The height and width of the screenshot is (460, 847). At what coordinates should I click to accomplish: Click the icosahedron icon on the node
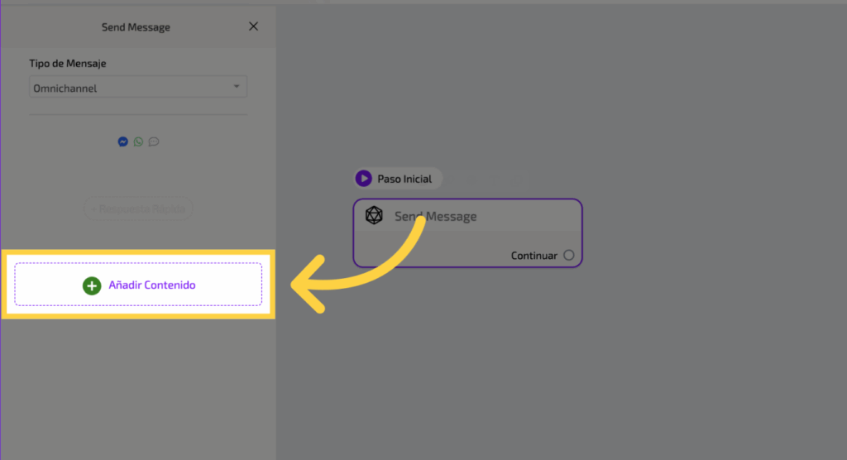click(x=374, y=216)
